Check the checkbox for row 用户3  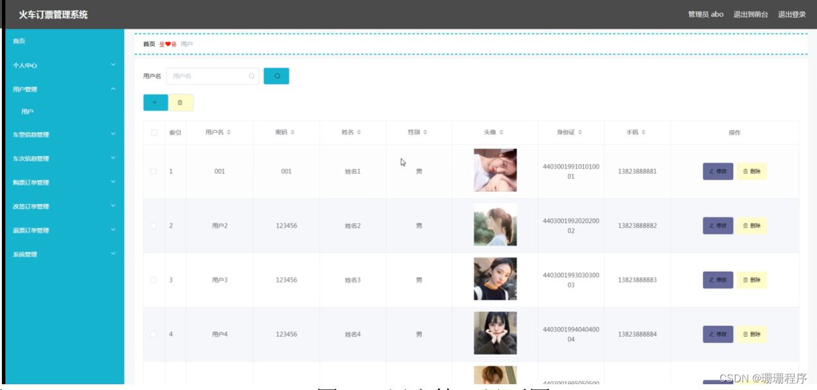tap(153, 280)
